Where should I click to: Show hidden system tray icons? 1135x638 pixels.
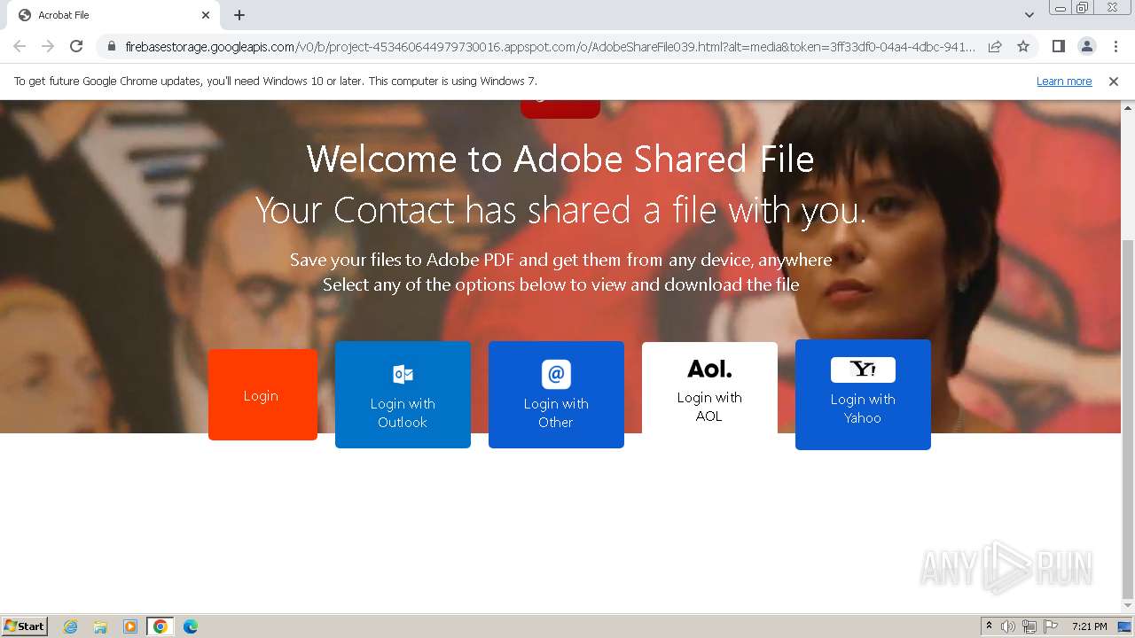click(x=989, y=626)
